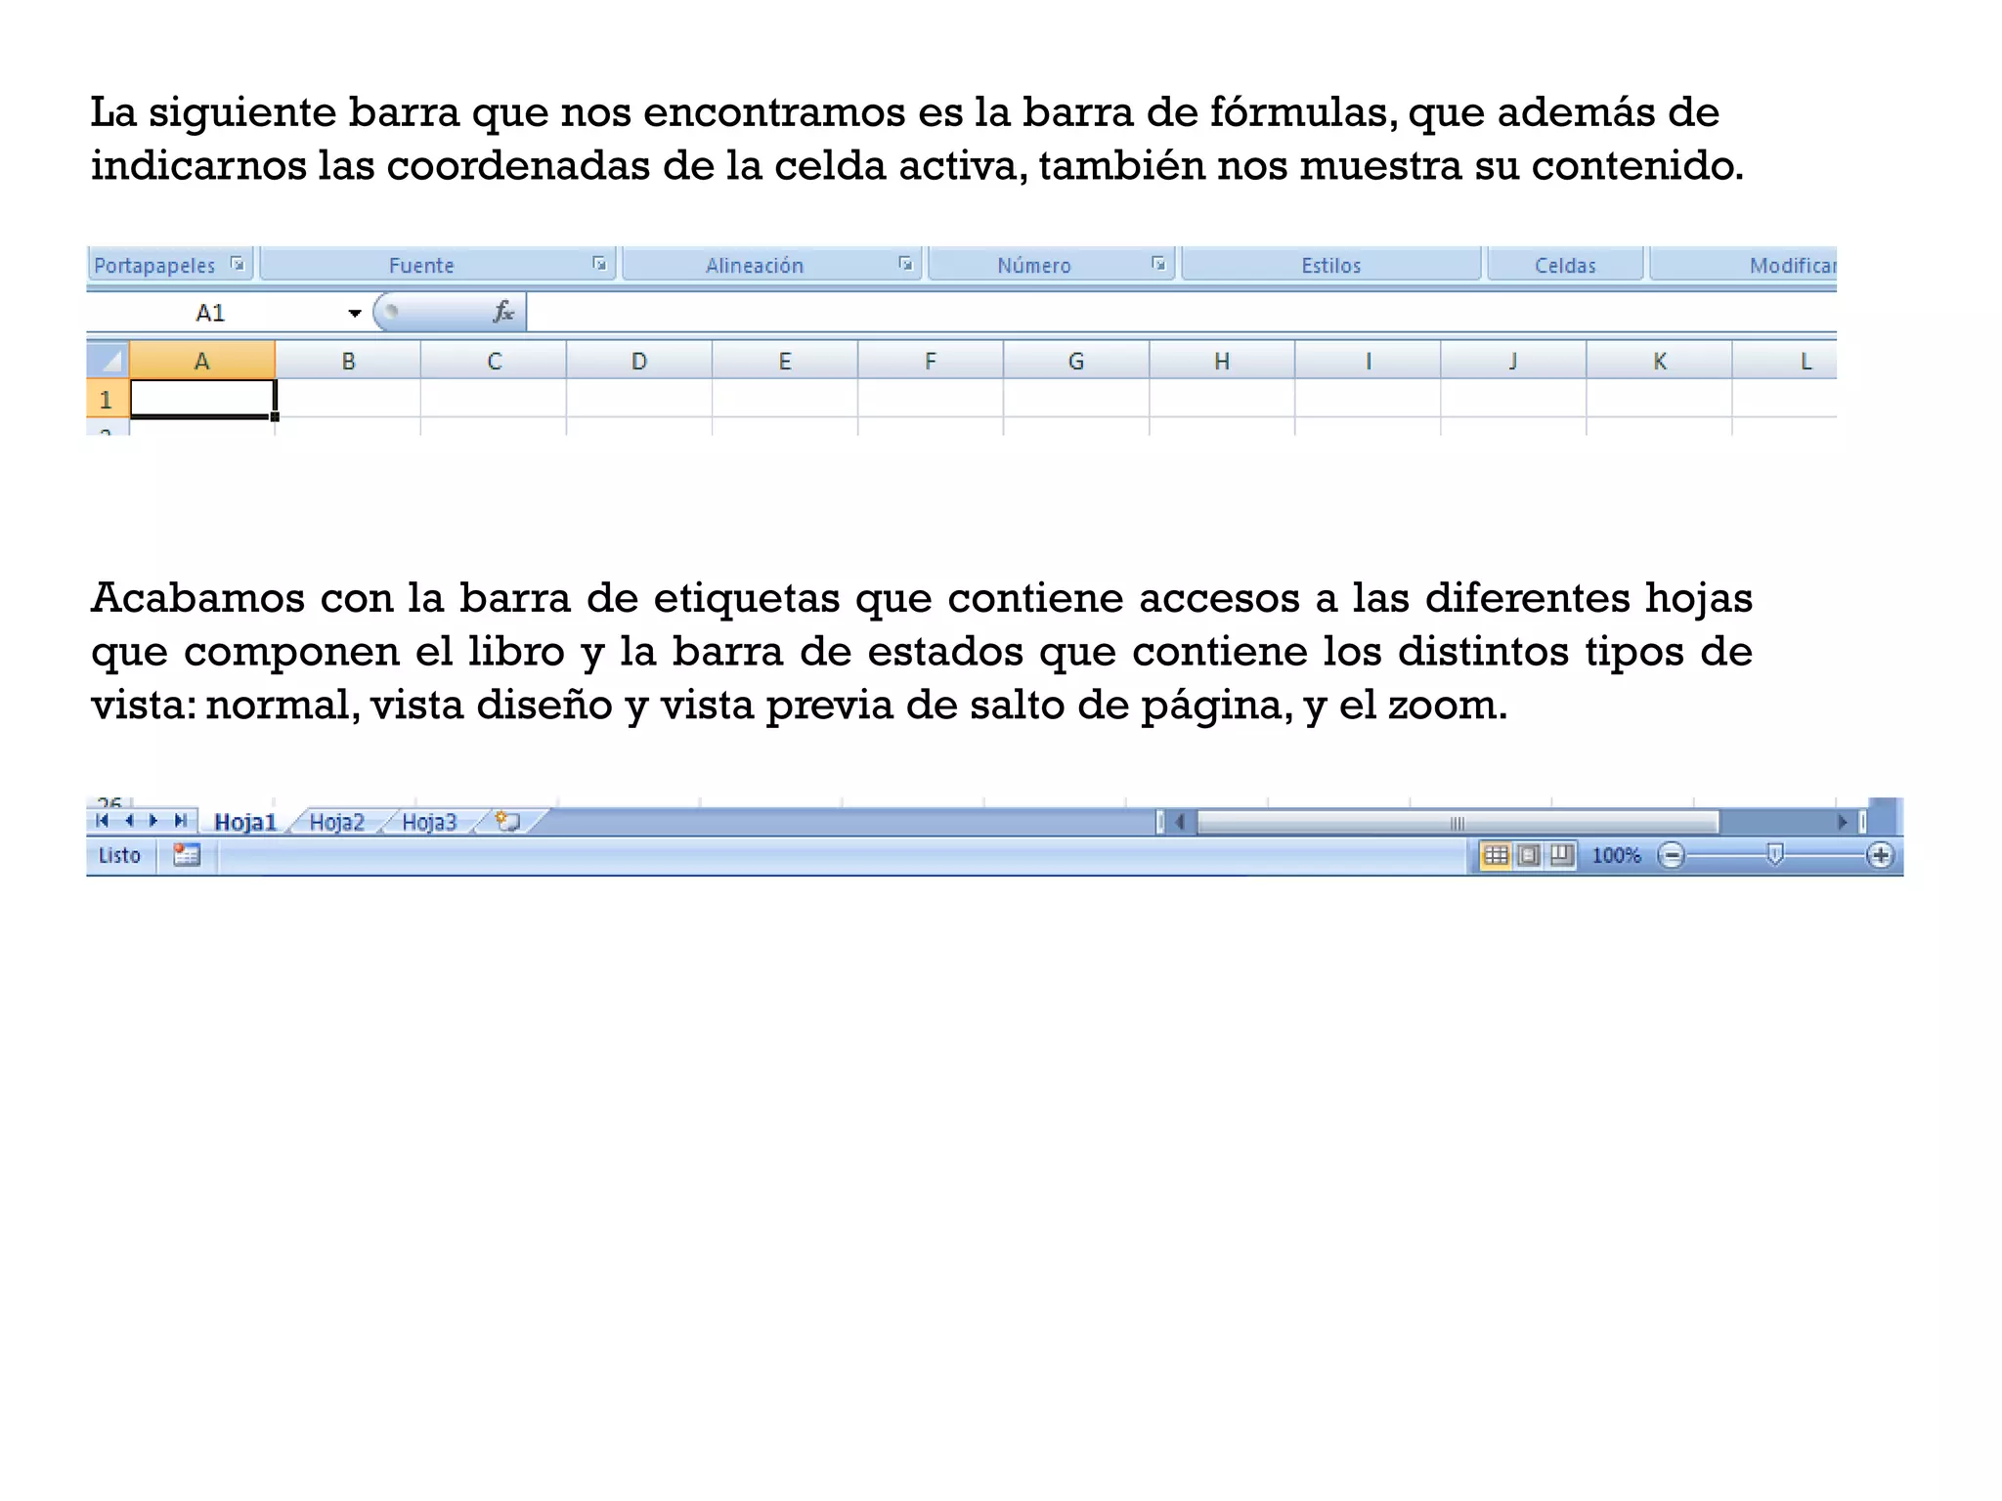Image resolution: width=2002 pixels, height=1501 pixels.
Task: Click the horizontal scrollbar left arrow
Action: pyautogui.click(x=1181, y=822)
